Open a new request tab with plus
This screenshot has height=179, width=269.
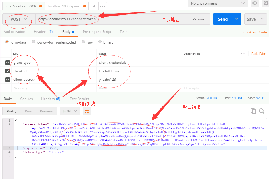tap(94, 6)
